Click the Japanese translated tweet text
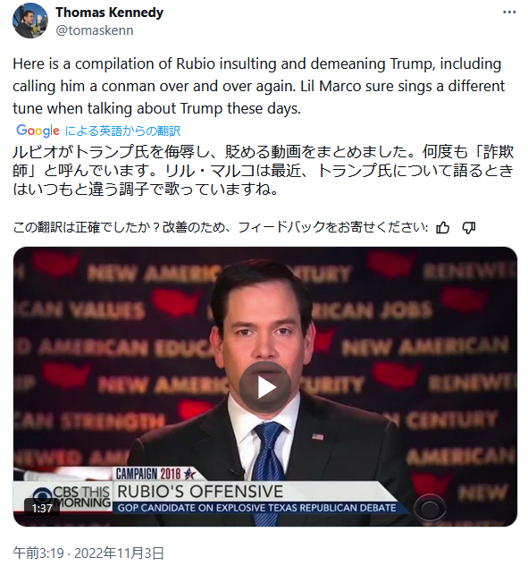The height and width of the screenshot is (566, 528). (x=263, y=171)
